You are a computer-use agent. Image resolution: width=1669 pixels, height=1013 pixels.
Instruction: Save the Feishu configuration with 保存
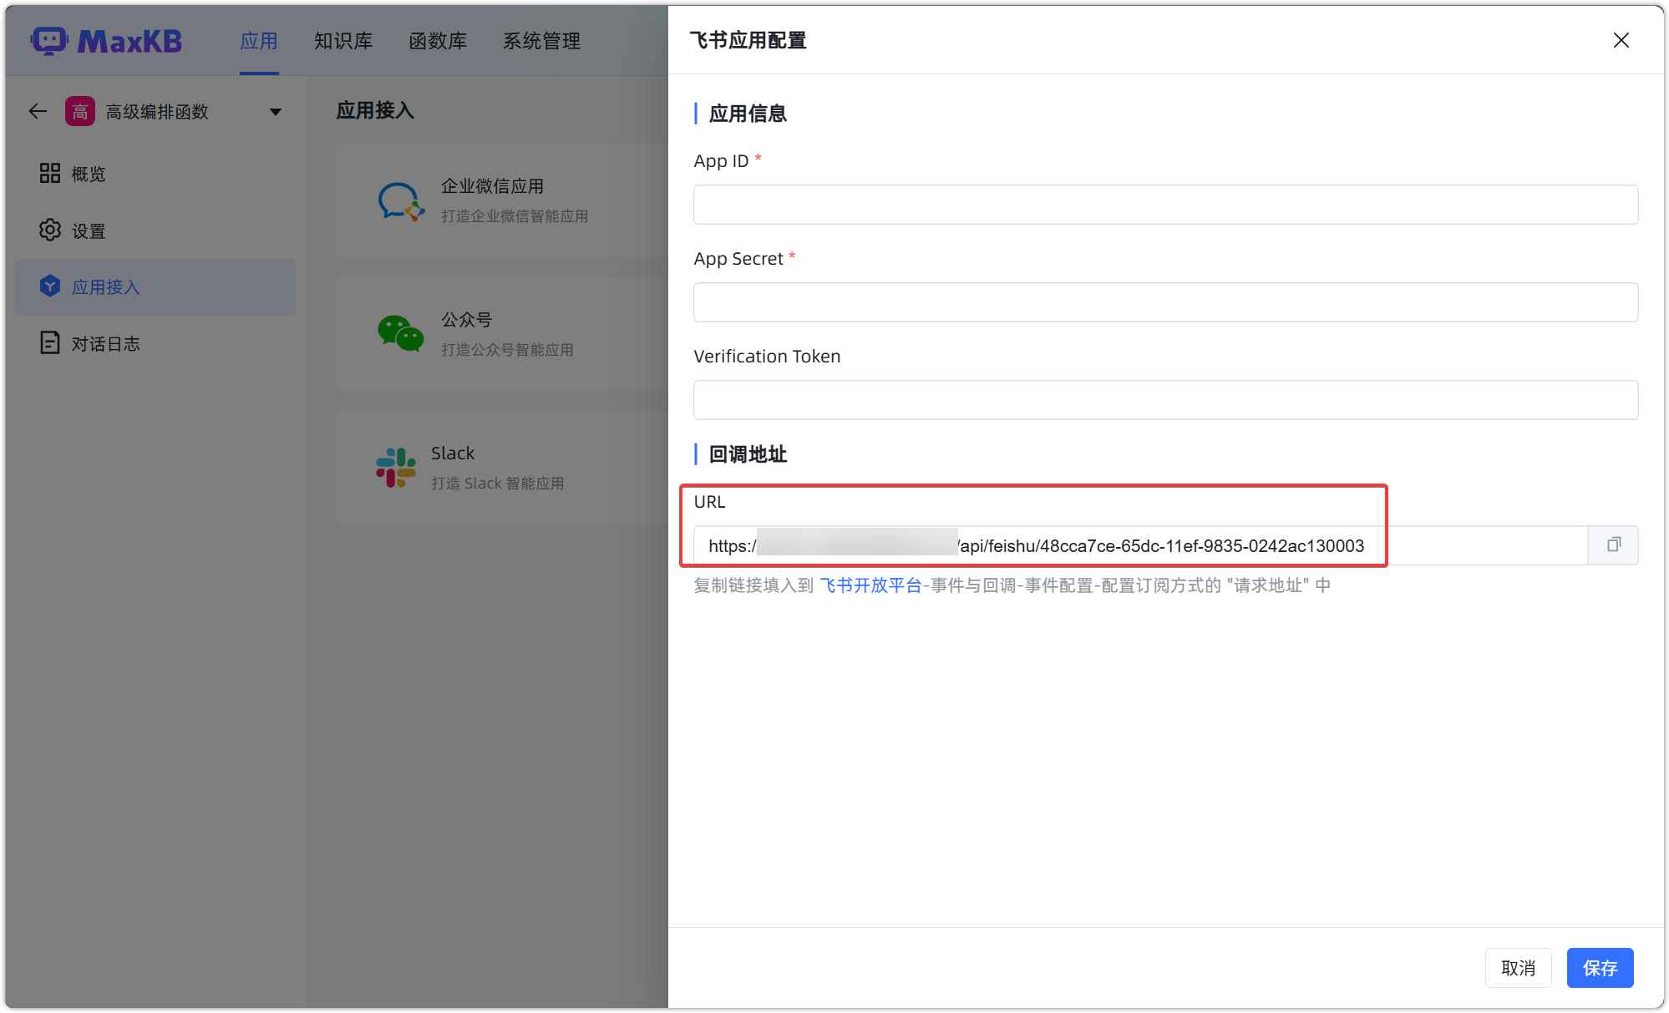click(1600, 967)
